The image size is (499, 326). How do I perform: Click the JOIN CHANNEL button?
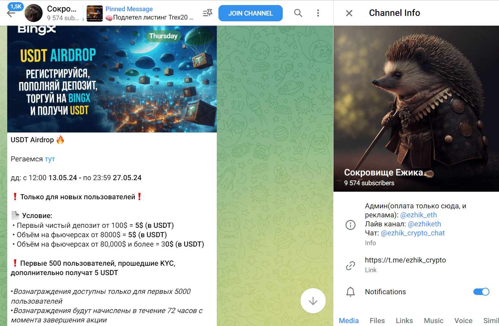point(250,13)
